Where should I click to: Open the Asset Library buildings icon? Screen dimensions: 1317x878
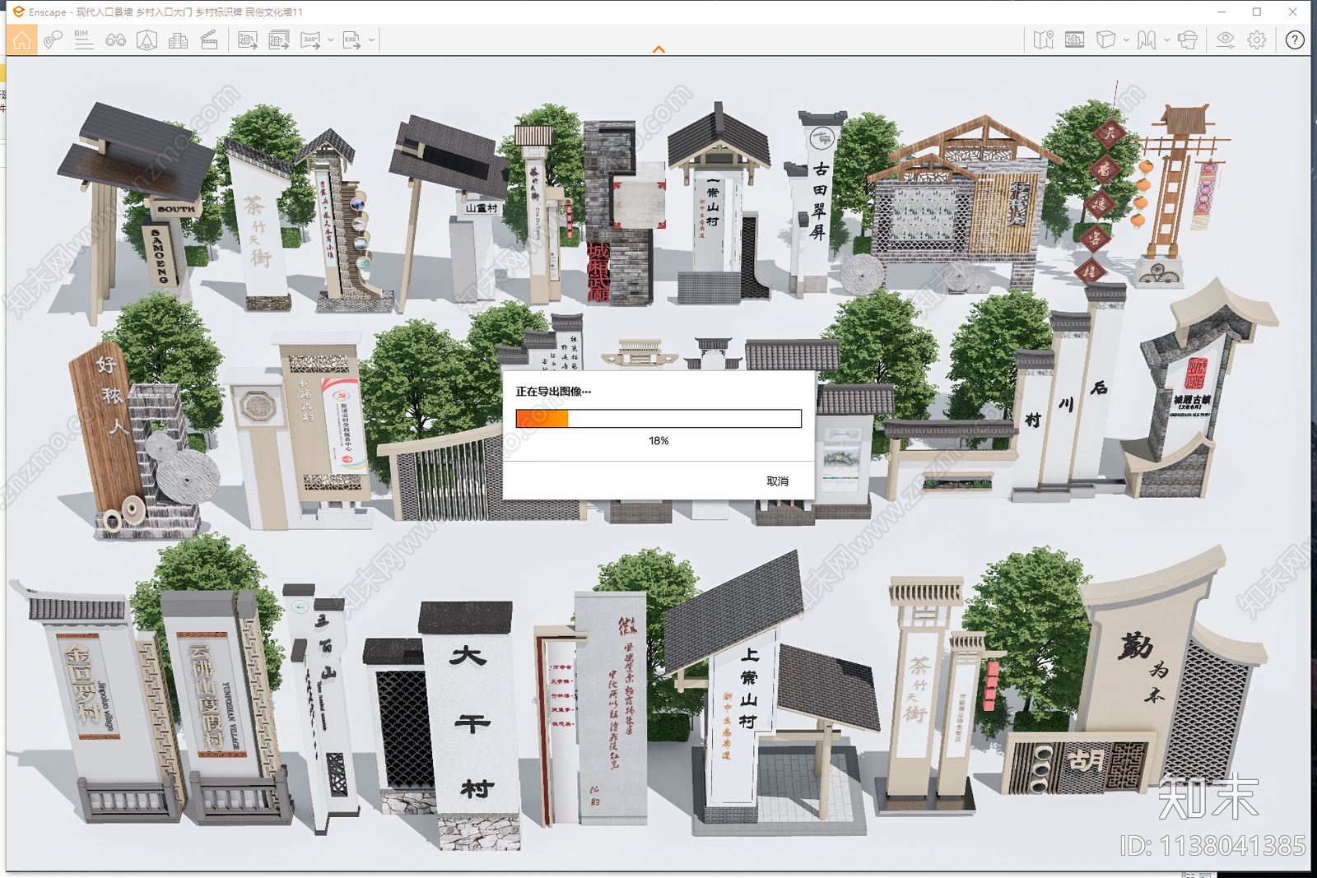click(178, 39)
